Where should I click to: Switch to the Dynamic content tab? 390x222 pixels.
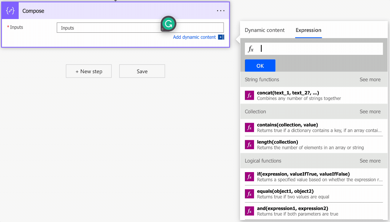click(264, 30)
